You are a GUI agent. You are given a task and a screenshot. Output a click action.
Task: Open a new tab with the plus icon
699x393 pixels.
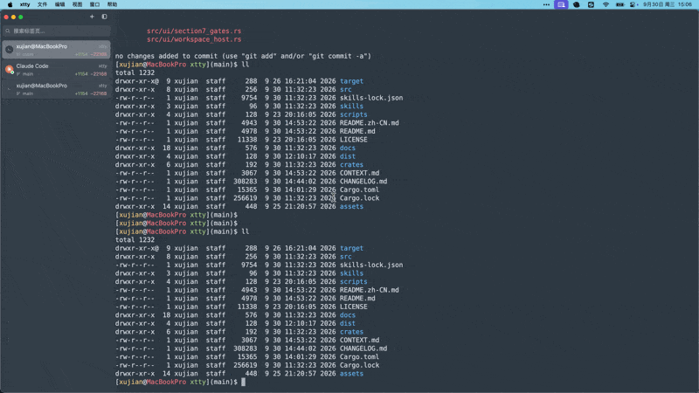point(92,17)
